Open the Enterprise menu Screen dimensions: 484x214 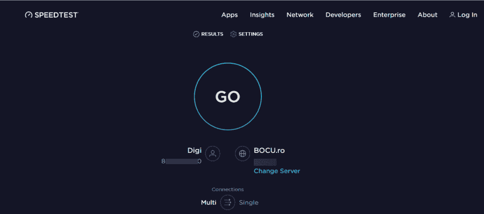click(x=389, y=15)
